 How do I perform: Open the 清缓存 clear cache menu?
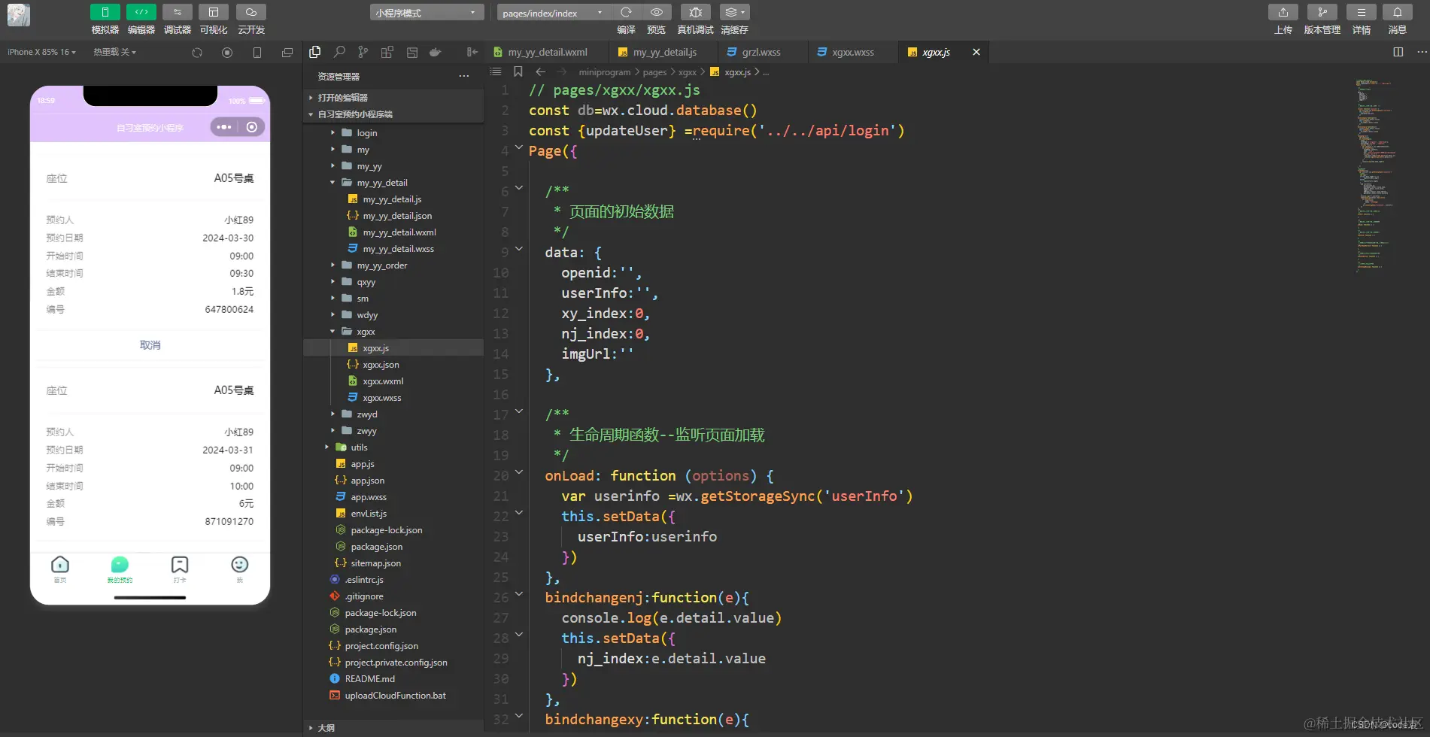734,12
